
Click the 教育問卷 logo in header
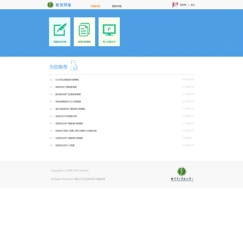59,5
